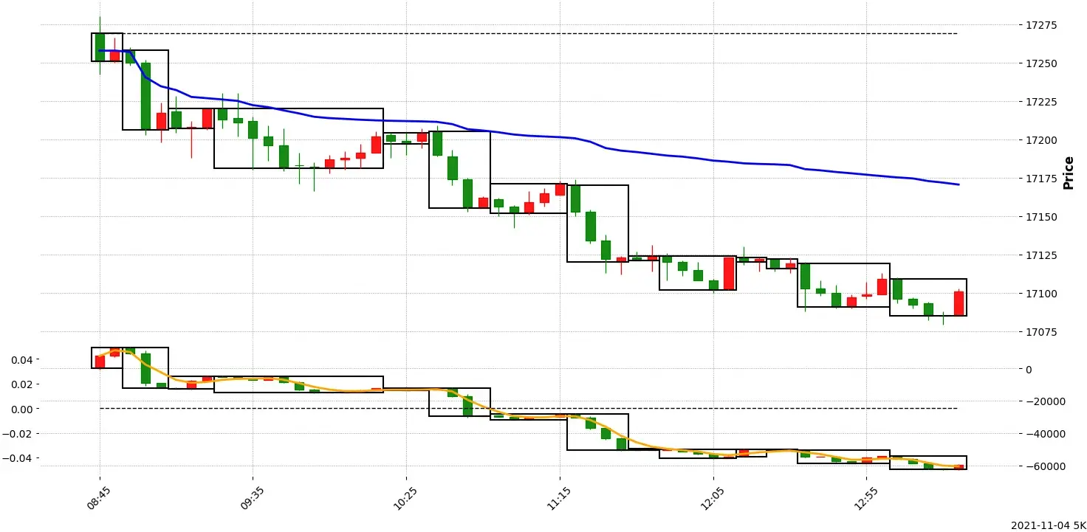
Task: Click the 0.00 left axis label
Action: [x=21, y=409]
